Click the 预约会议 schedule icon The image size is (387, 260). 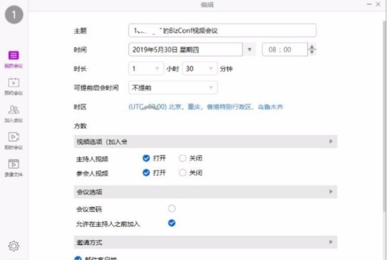click(x=14, y=83)
